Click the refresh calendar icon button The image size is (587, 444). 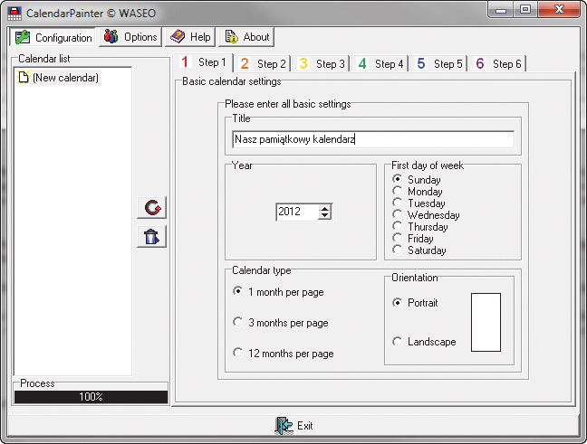152,208
